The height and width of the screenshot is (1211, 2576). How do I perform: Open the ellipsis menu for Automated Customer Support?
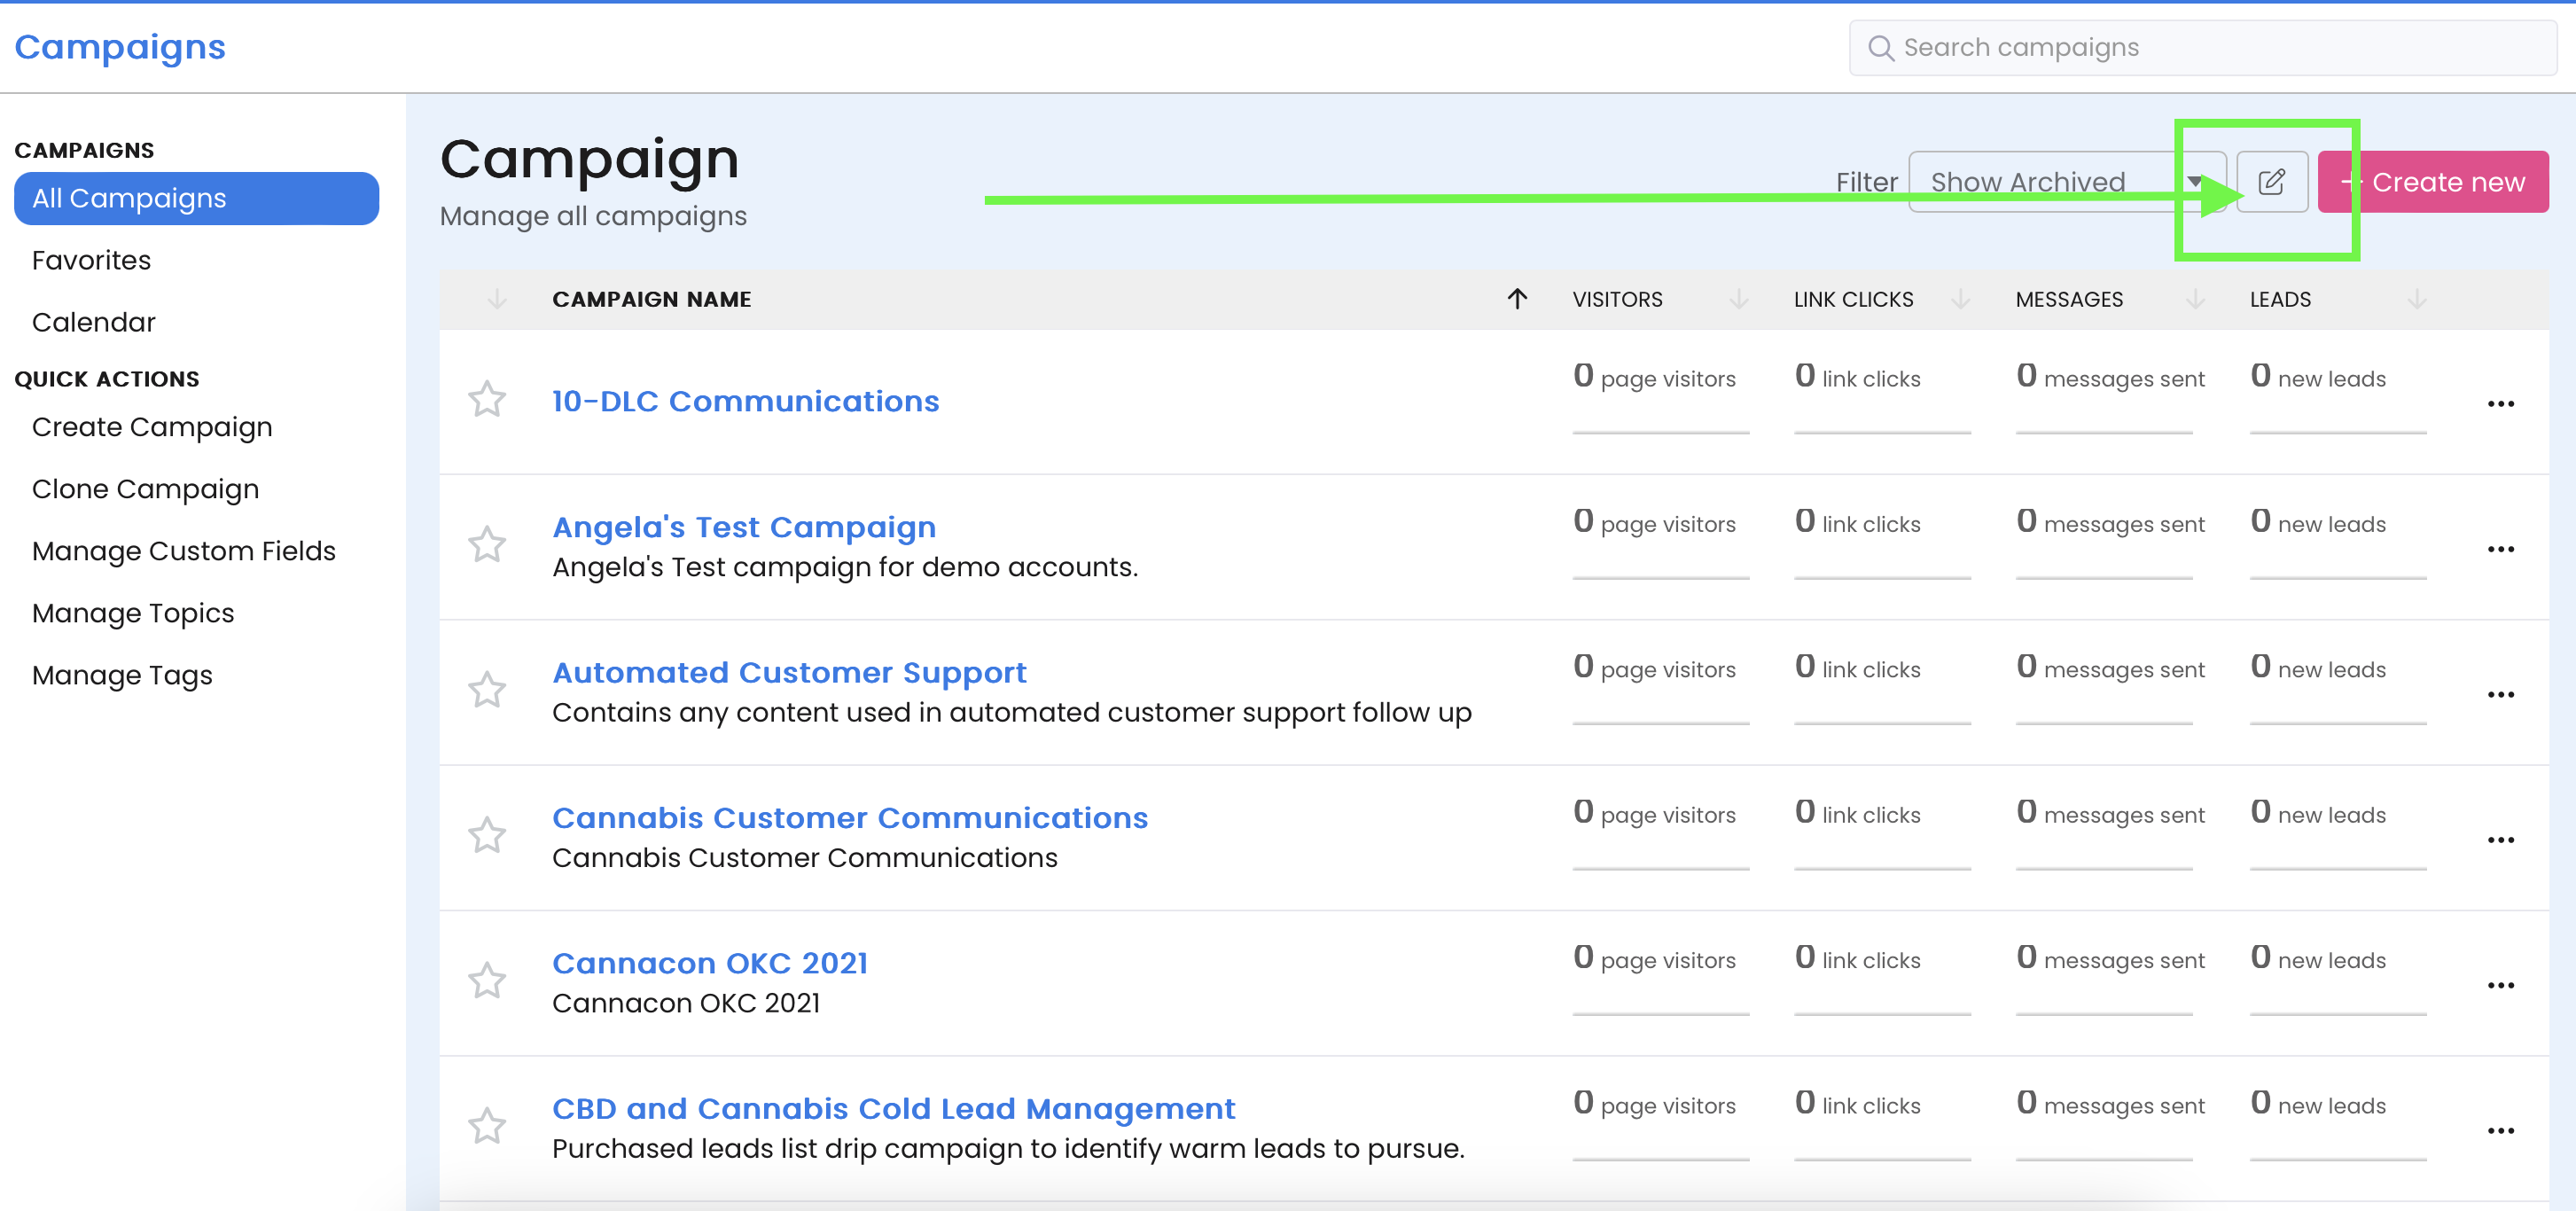2500,695
